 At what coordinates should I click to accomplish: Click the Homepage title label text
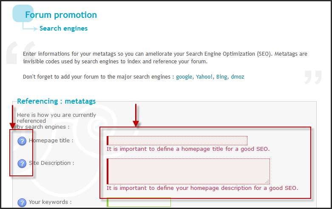(51, 141)
